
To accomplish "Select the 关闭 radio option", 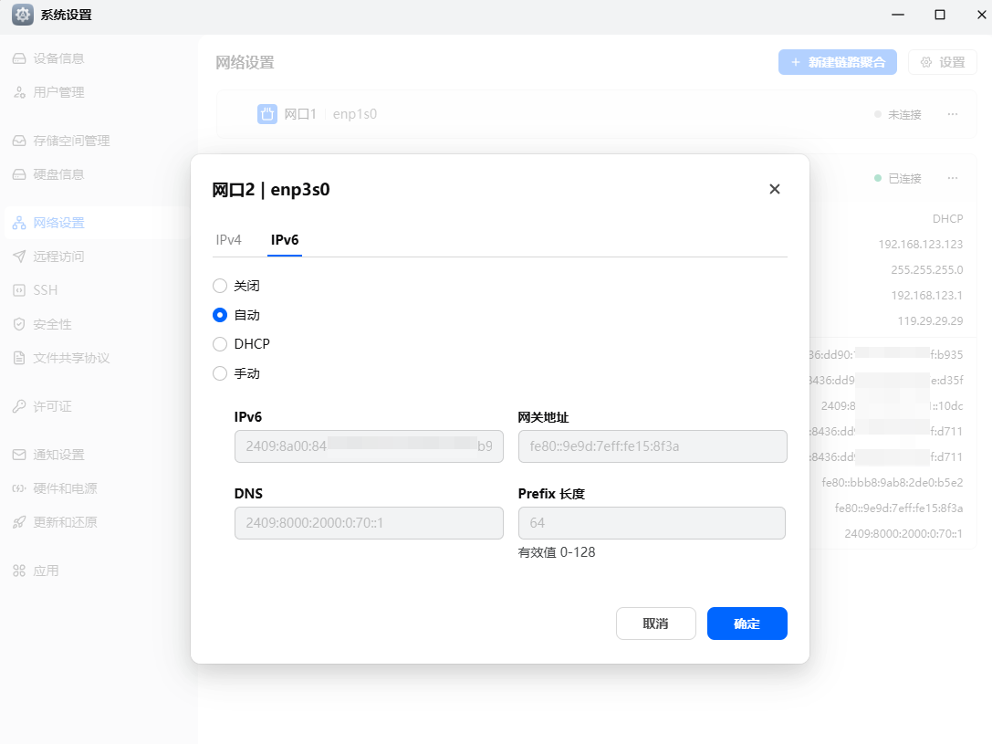I will click(220, 286).
